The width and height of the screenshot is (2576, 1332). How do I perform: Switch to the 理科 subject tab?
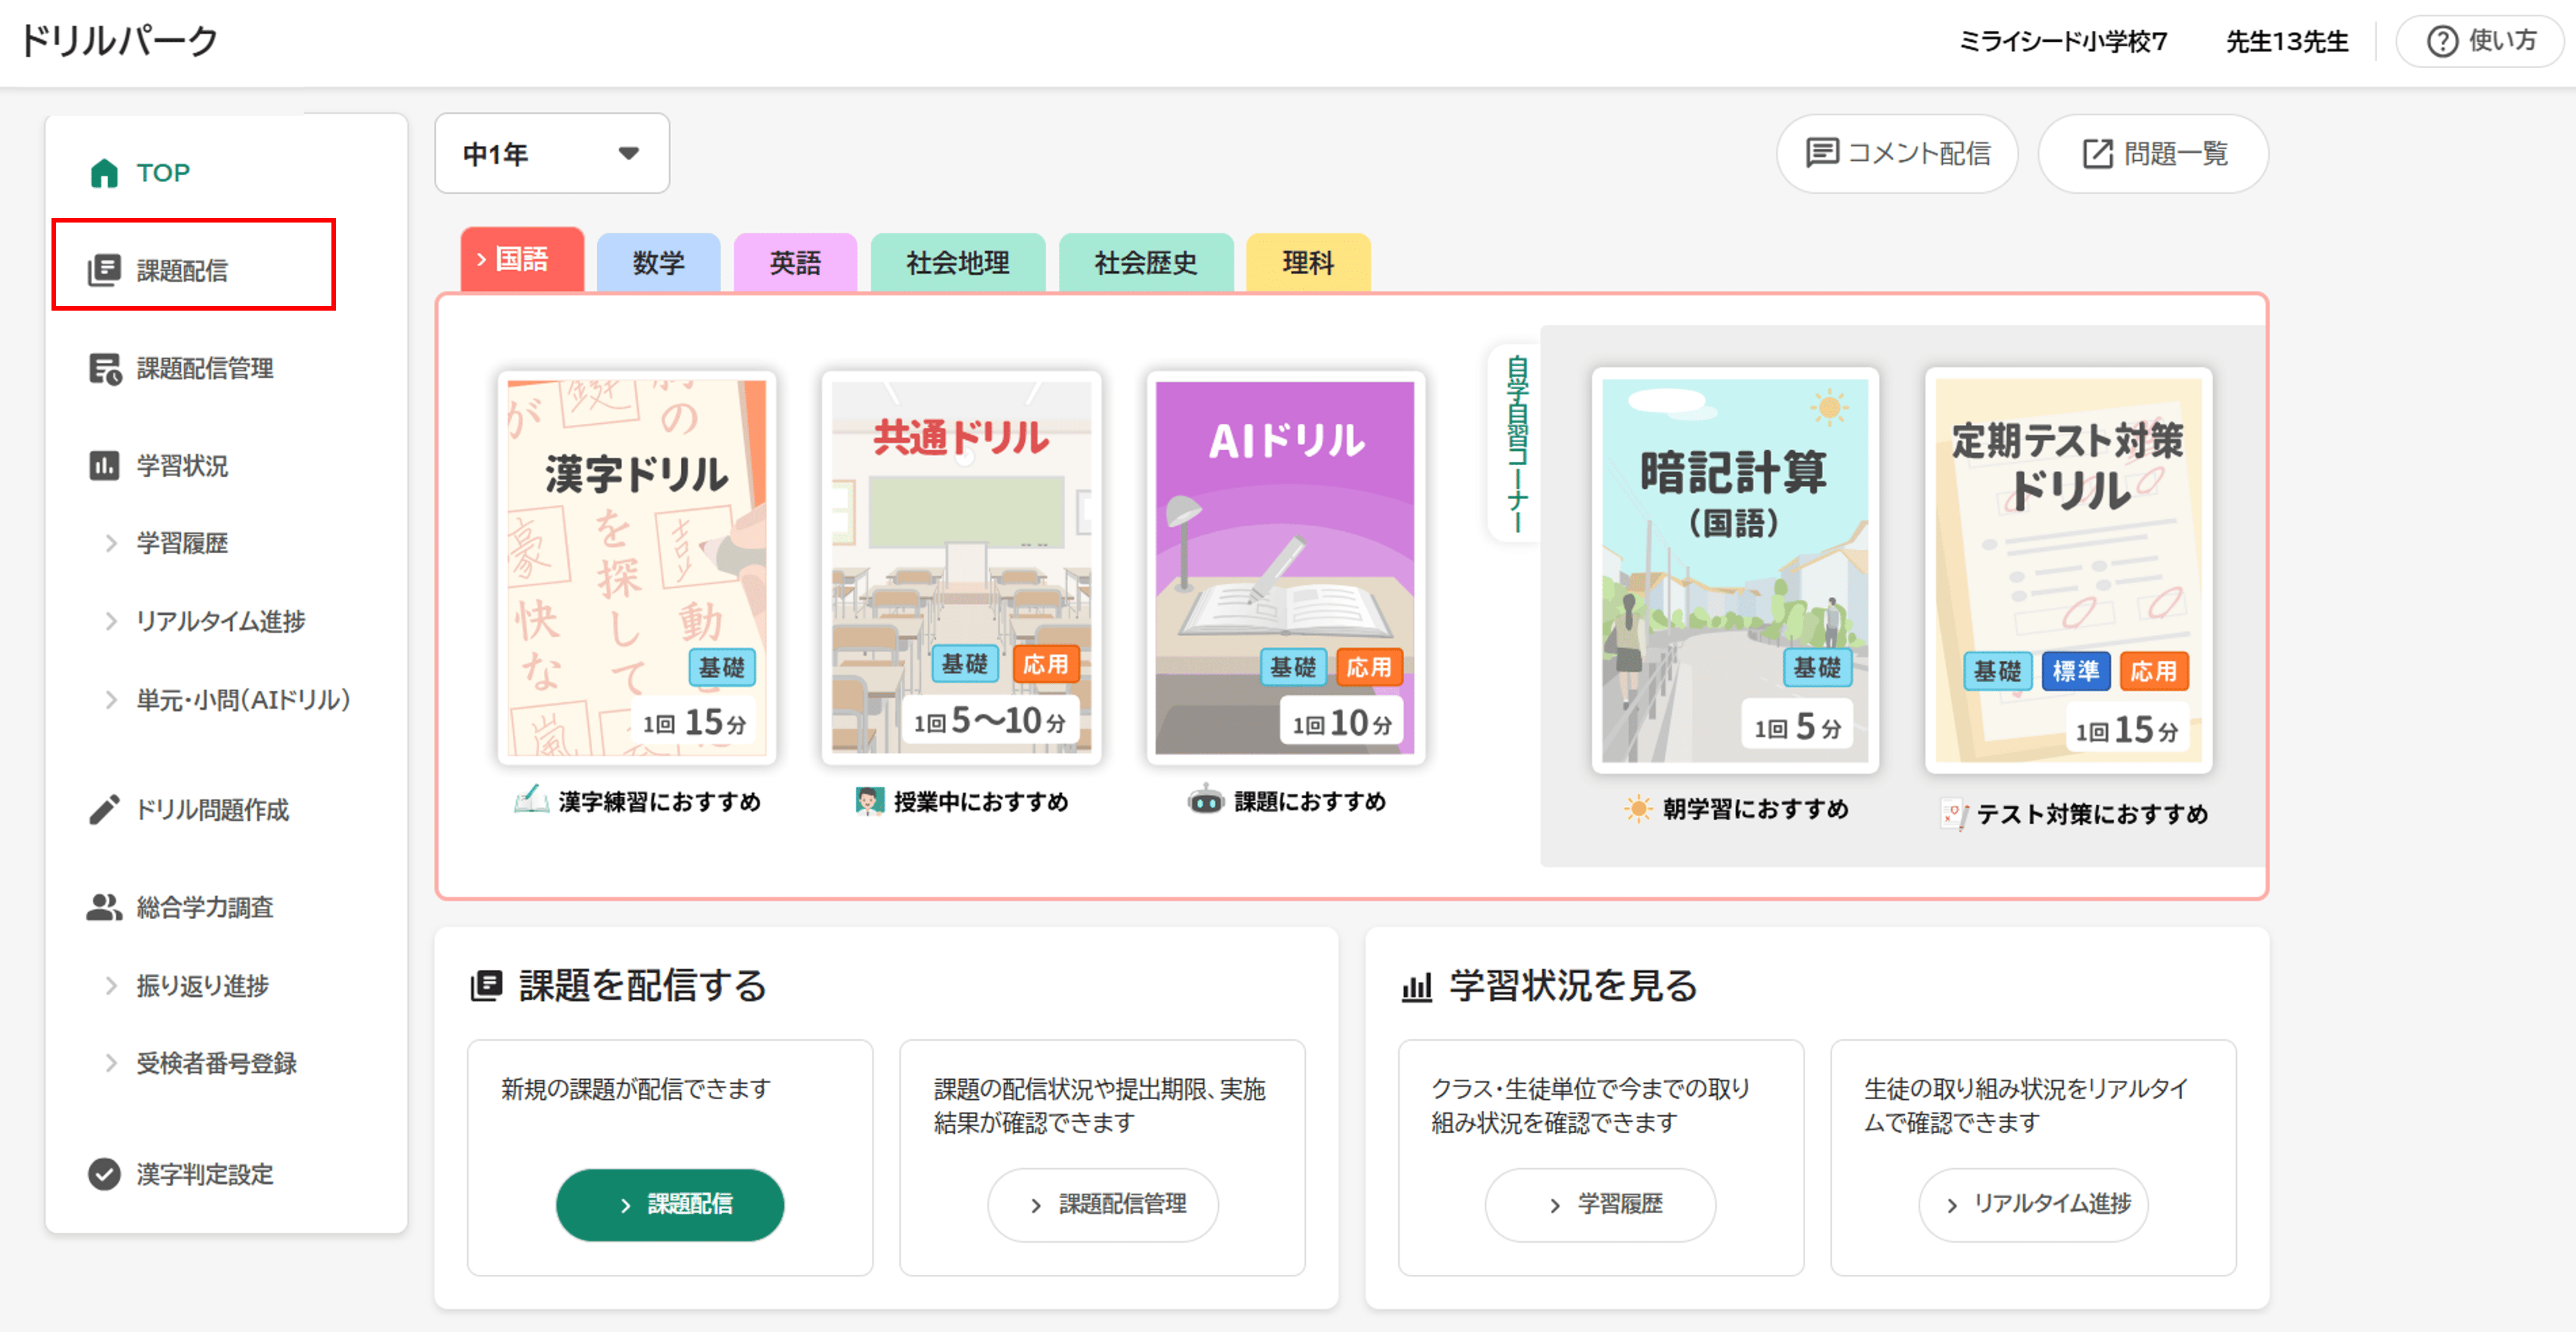tap(1307, 263)
